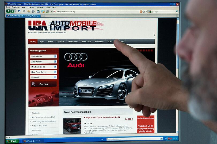
Task: Click the red Range Rover thumbnail
Action: [72, 126]
